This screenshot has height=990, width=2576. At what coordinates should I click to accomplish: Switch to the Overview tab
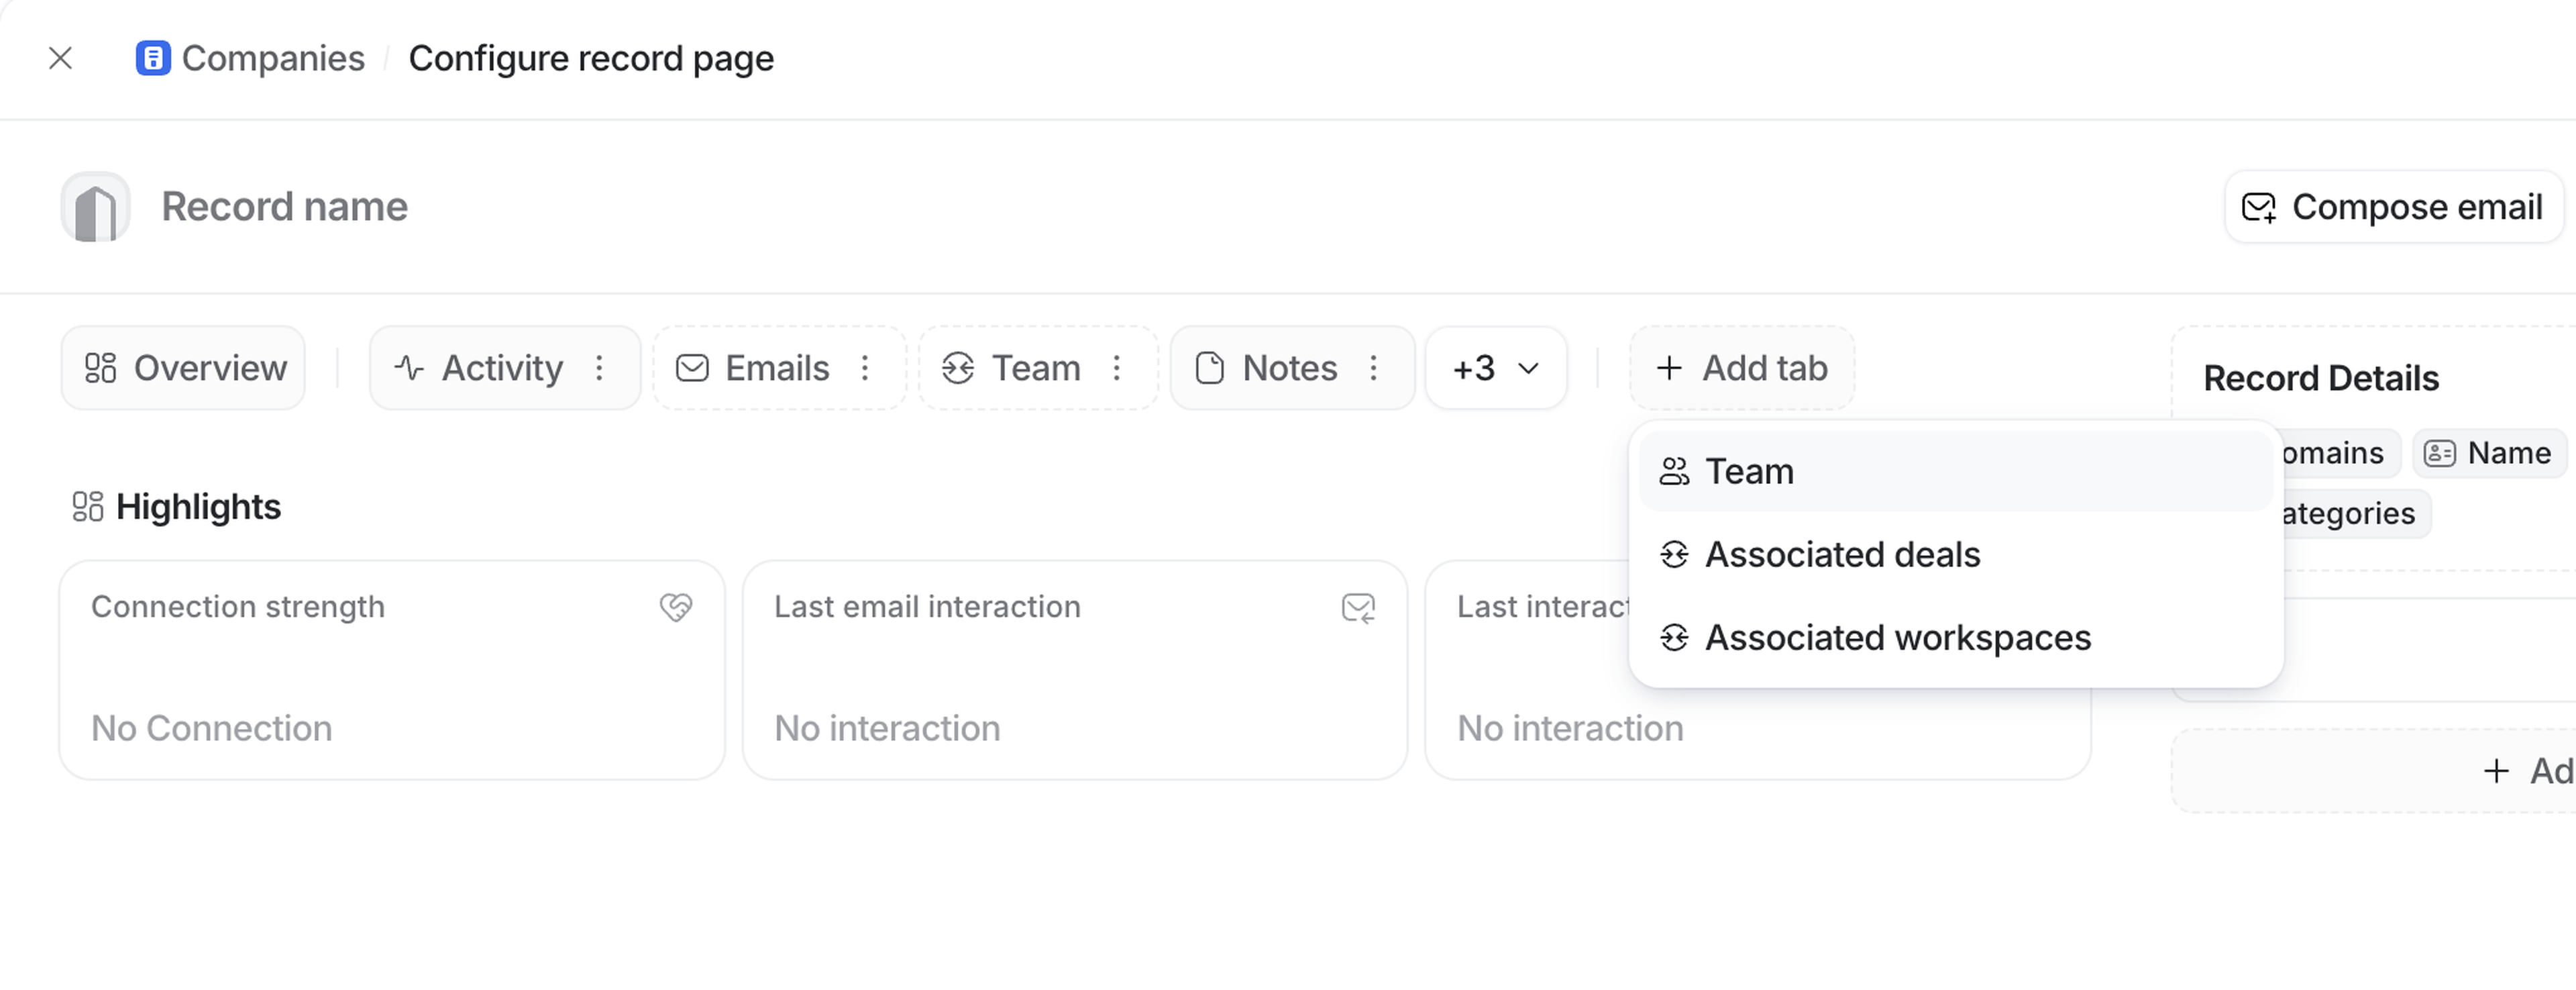(x=184, y=368)
